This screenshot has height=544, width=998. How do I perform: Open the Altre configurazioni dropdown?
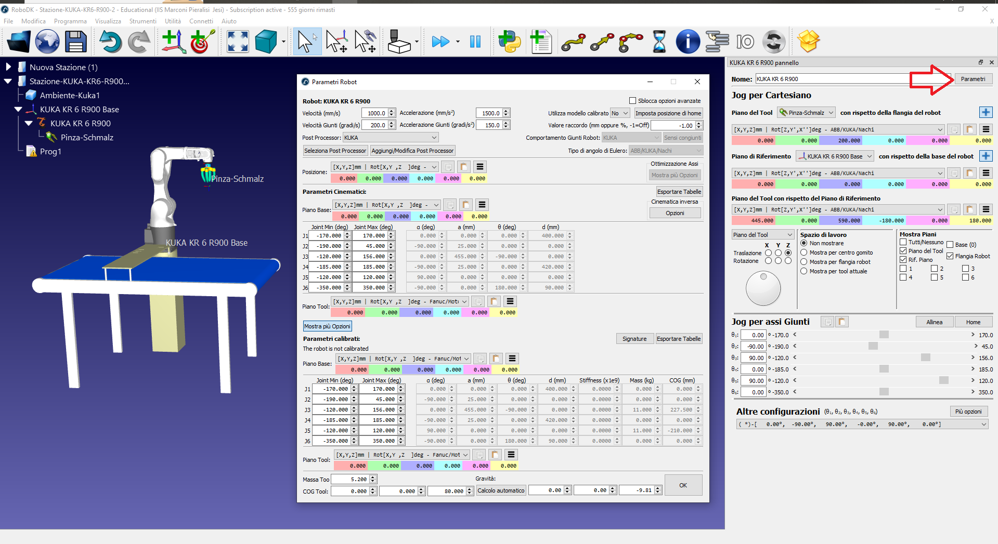[x=862, y=424]
